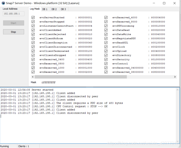181x148 pixels.
Task: Maximize the Snap7 Server Demo window
Action: pyautogui.click(x=164, y=3)
